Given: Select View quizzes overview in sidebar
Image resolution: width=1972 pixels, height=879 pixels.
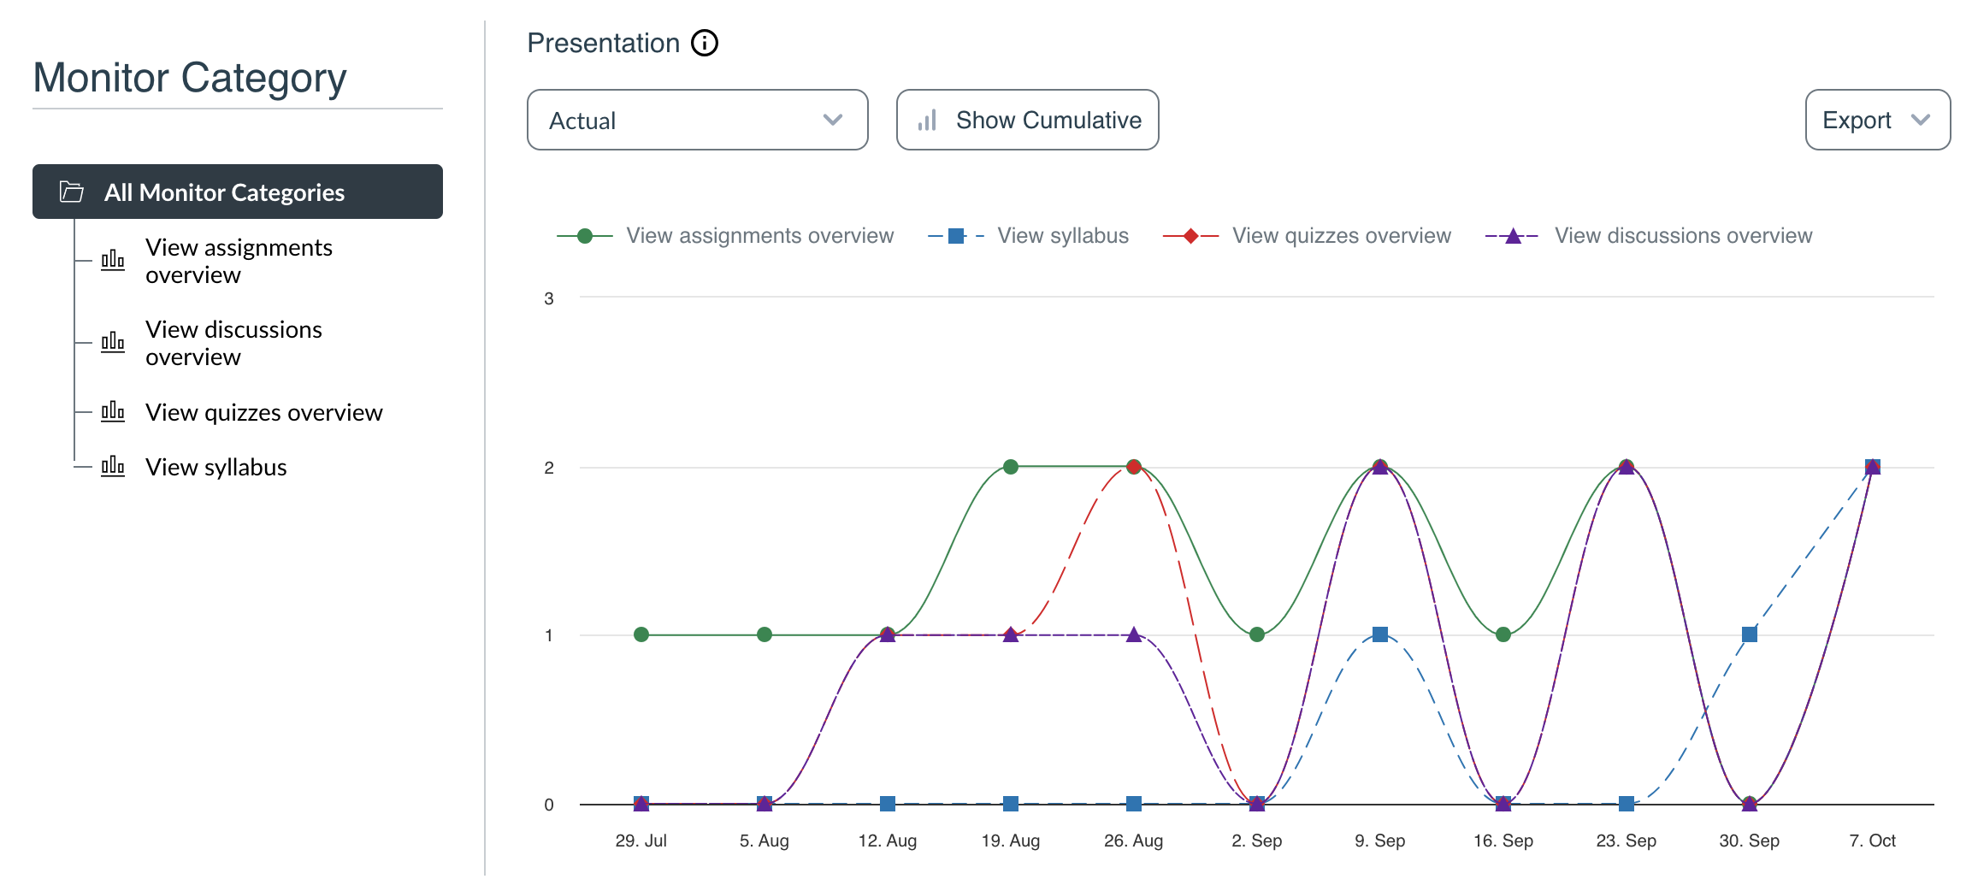Looking at the screenshot, I should pos(263,412).
